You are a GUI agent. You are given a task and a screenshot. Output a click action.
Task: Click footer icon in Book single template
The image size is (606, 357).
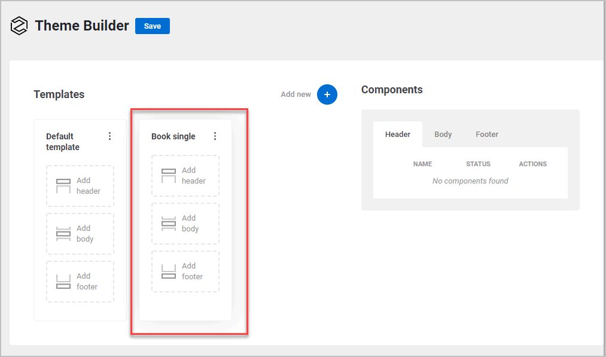169,271
